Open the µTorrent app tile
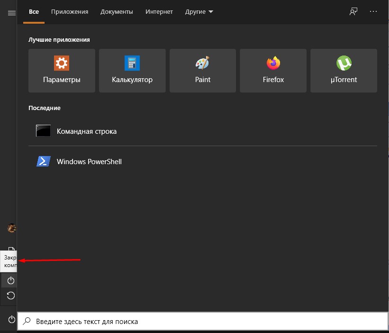Image resolution: width=389 pixels, height=333 pixels. point(344,71)
